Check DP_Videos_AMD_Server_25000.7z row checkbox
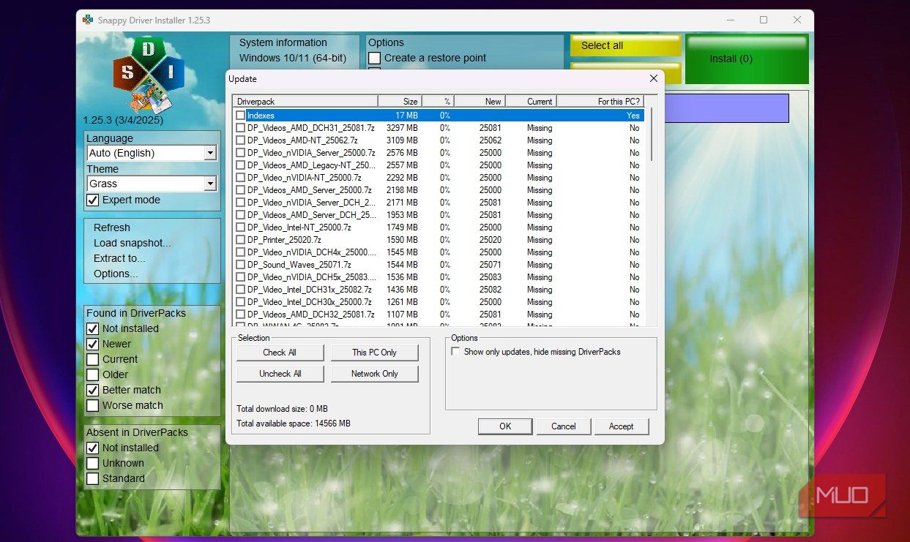This screenshot has height=542, width=910. pyautogui.click(x=240, y=190)
